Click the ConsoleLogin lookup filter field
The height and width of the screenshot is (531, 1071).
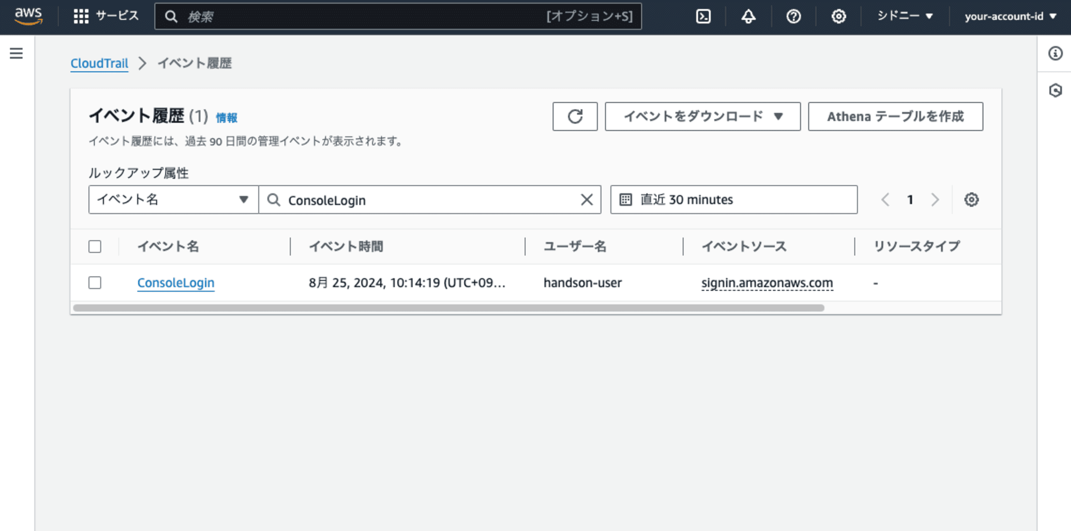point(430,200)
